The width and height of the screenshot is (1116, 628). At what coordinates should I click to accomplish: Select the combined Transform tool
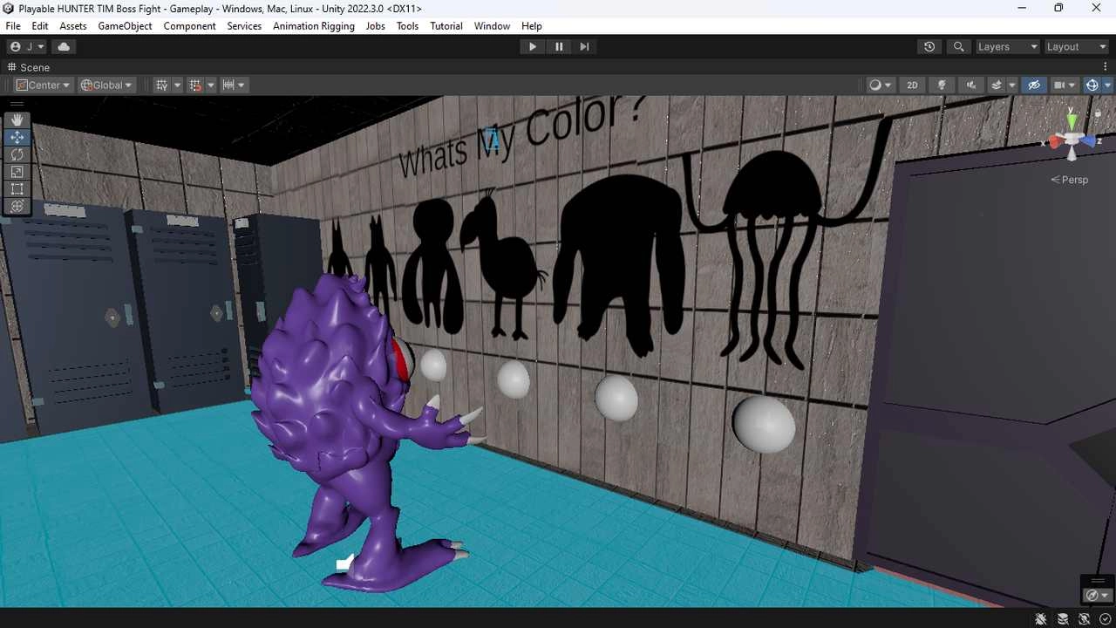pos(17,207)
